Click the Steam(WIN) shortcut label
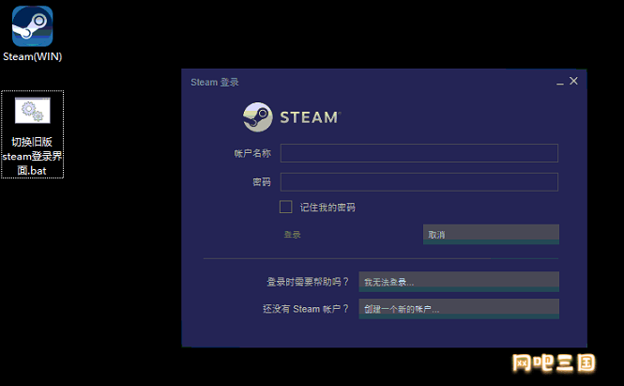The height and width of the screenshot is (386, 624). tap(33, 56)
